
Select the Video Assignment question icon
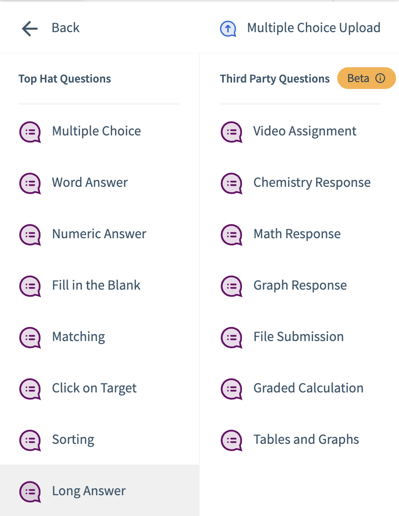click(231, 132)
